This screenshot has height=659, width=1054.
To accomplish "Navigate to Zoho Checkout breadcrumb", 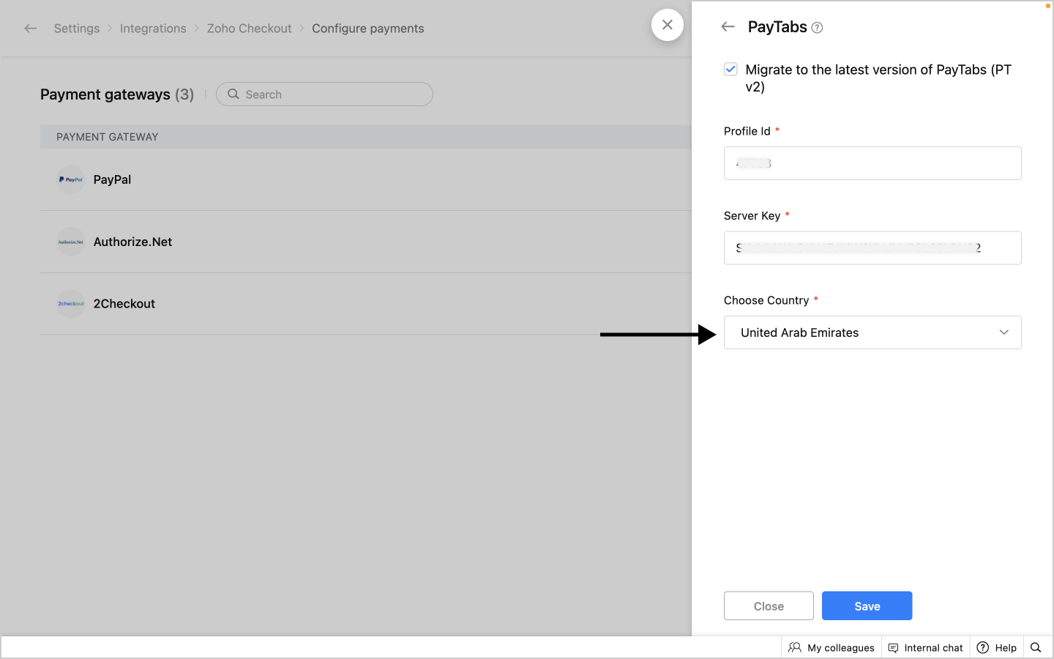I will (249, 29).
